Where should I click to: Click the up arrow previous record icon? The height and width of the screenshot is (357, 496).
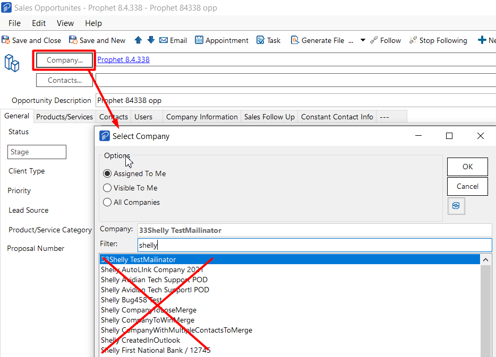pyautogui.click(x=138, y=40)
